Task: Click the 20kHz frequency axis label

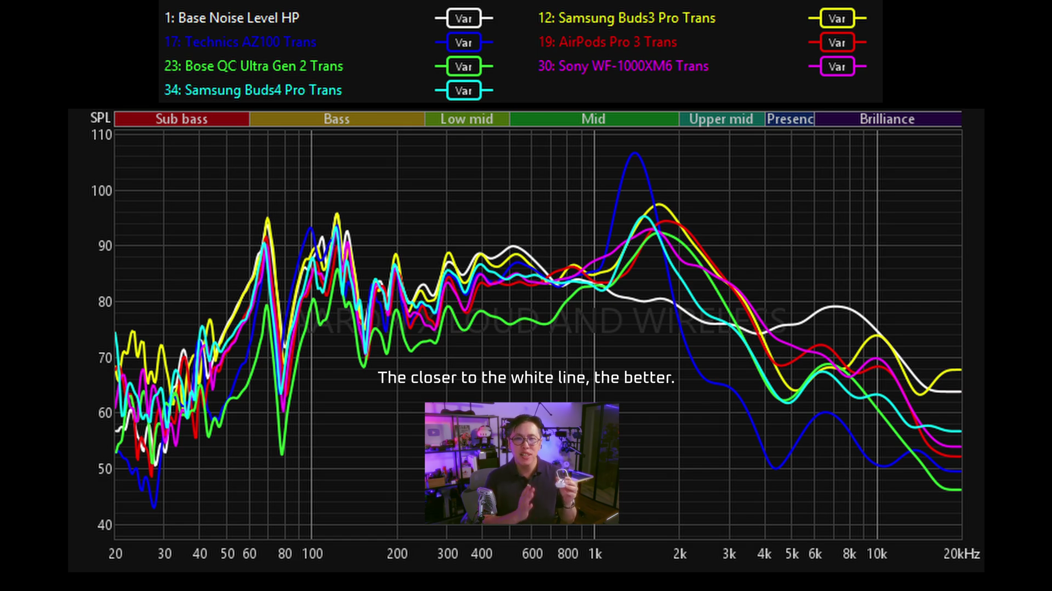Action: point(962,554)
